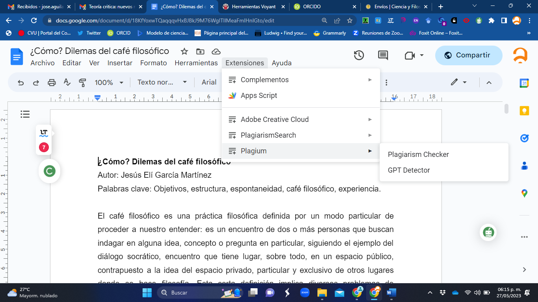The height and width of the screenshot is (302, 538).
Task: Open File Explorer from the taskbar
Action: 322,293
